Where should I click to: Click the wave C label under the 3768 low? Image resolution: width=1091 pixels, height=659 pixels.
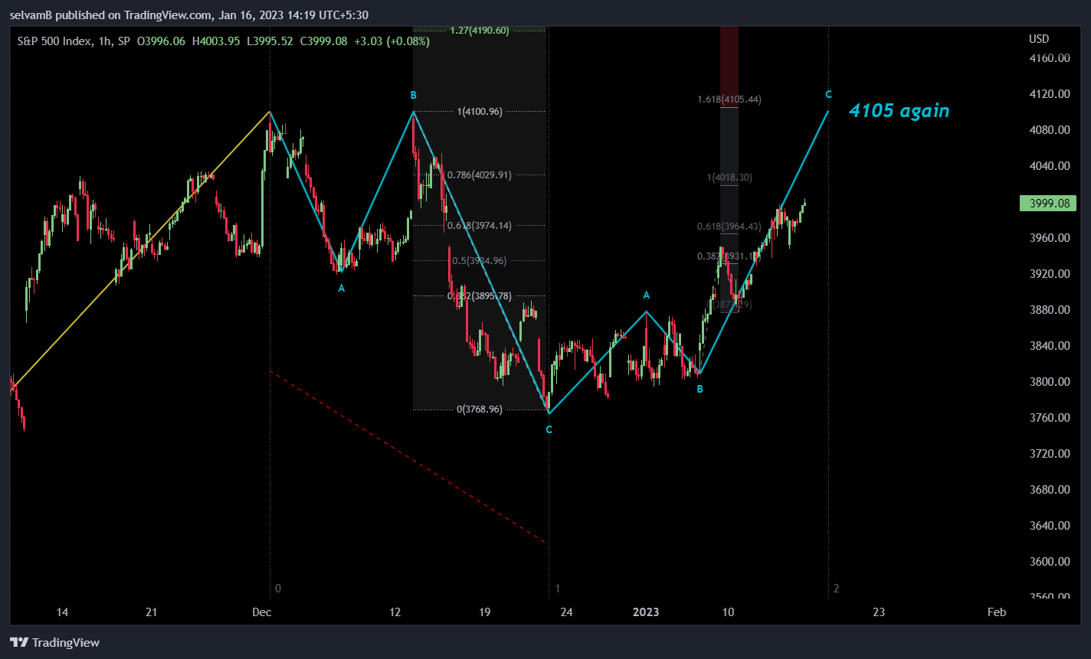[x=549, y=430]
